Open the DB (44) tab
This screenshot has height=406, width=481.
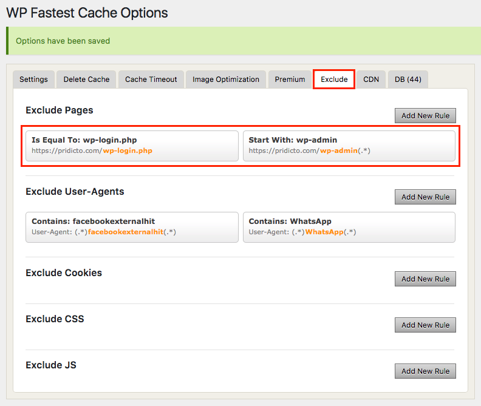(x=408, y=80)
